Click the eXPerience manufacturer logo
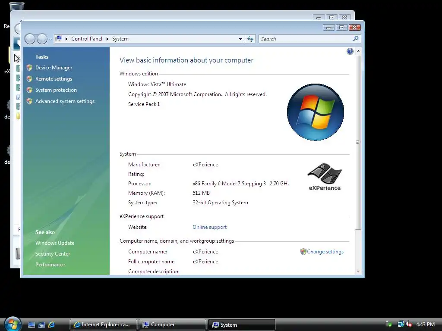Image resolution: width=442 pixels, height=331 pixels. coord(325,177)
